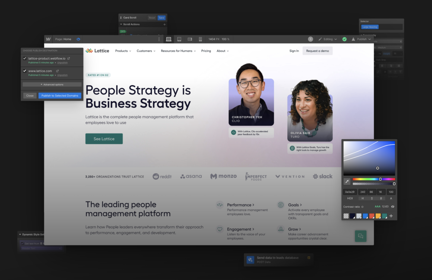The image size is (432, 280).
Task: Open the Page: Home selector
Action: 63,39
